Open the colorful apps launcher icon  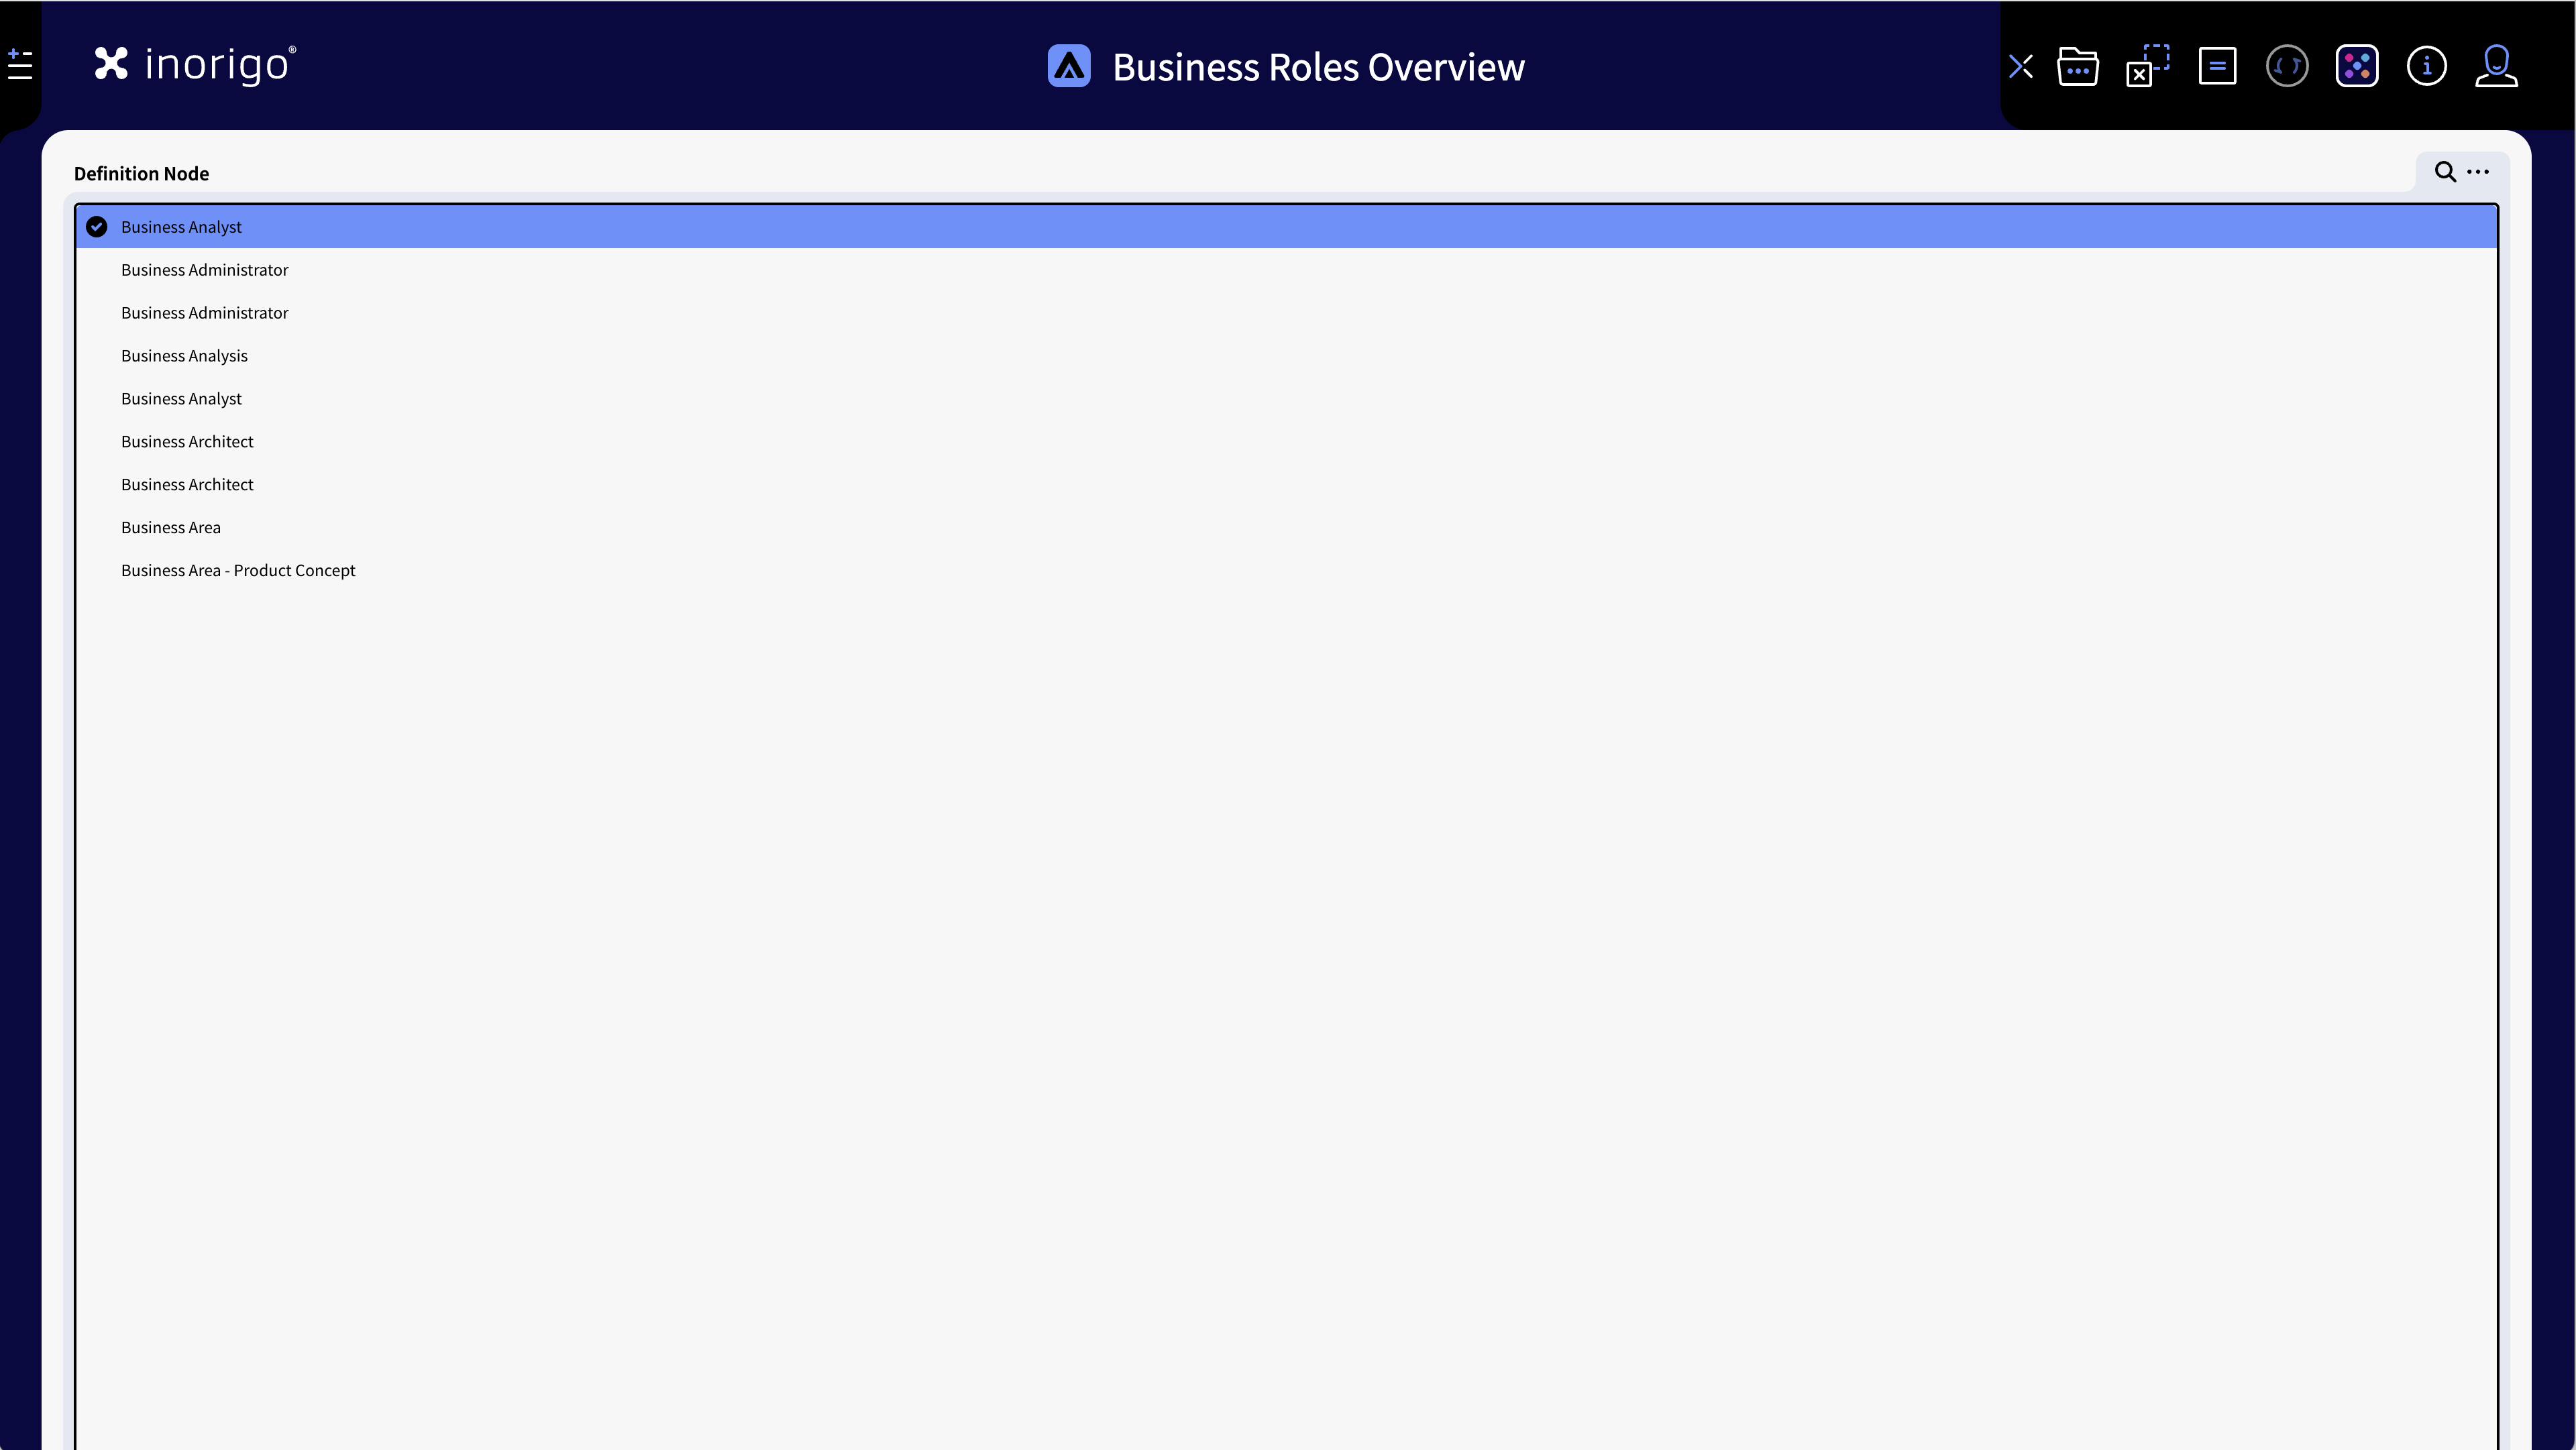2357,67
